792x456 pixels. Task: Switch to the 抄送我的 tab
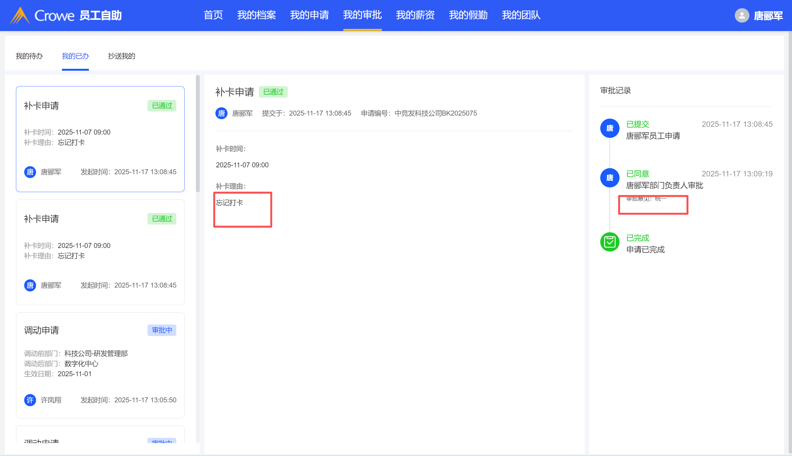122,56
